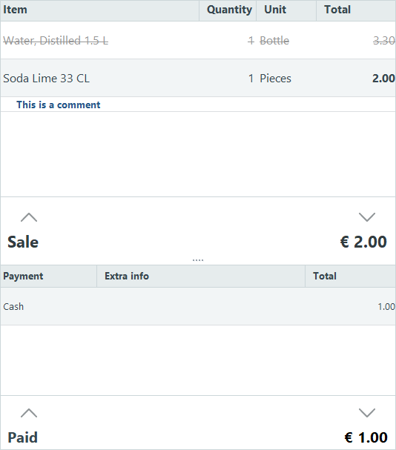Image resolution: width=396 pixels, height=450 pixels.
Task: Click the Quantity column header
Action: [x=228, y=10]
